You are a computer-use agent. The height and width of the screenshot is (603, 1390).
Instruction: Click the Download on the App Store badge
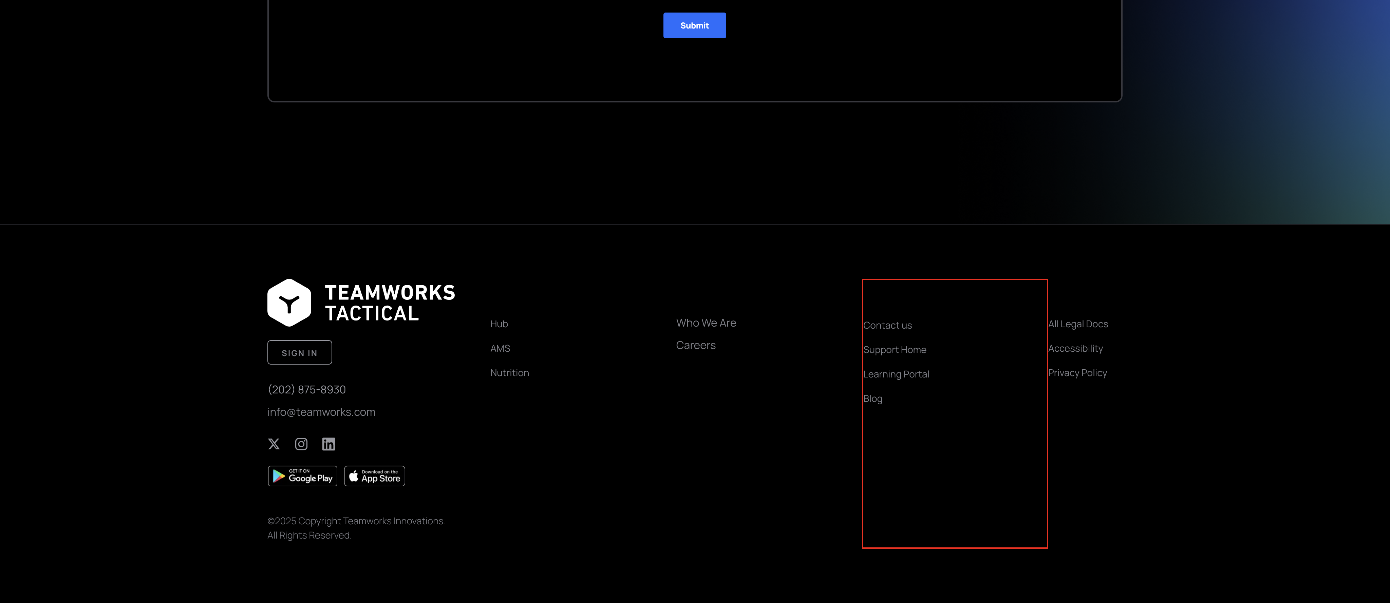(x=375, y=476)
